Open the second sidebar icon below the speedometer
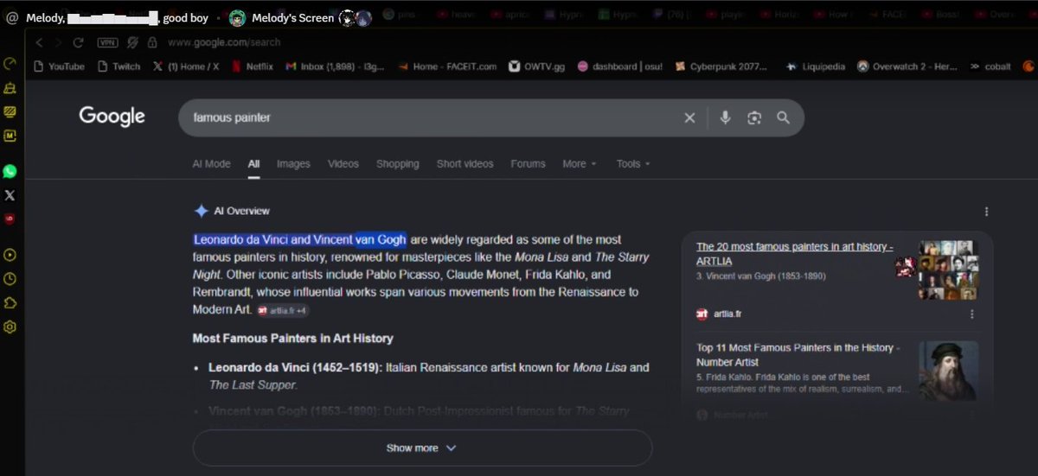 (x=10, y=87)
